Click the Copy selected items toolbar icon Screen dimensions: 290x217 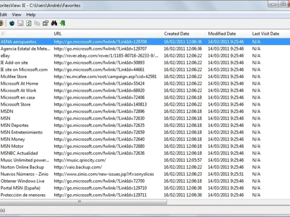(x=37, y=23)
